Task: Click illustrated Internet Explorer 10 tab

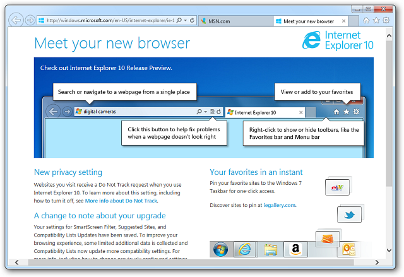Action: 265,112
